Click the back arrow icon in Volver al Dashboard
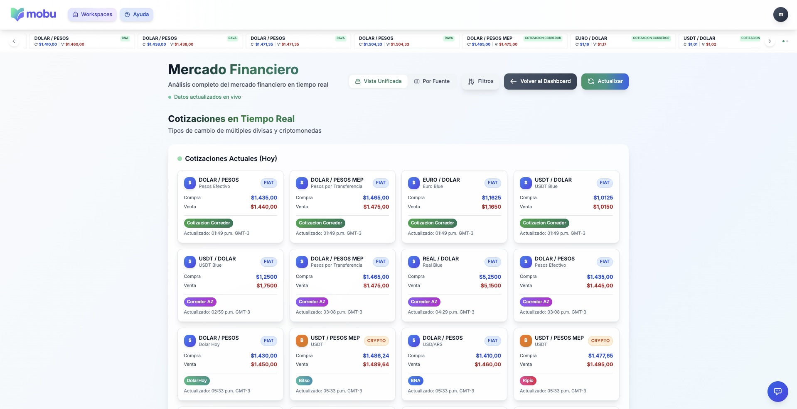 (x=513, y=81)
